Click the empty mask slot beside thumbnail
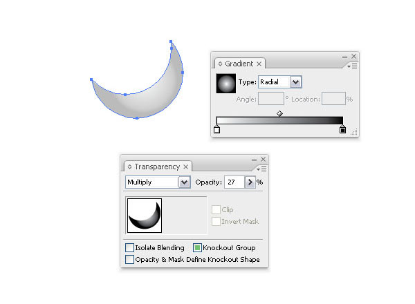The height and width of the screenshot is (304, 415). point(185,216)
